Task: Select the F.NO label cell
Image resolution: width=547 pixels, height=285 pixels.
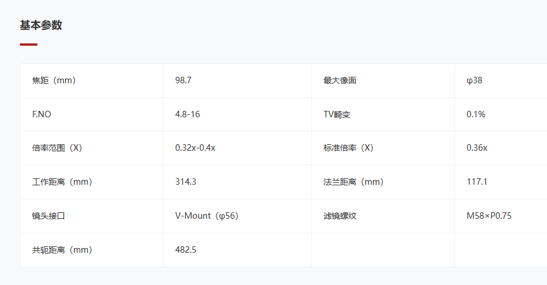Action: [91, 114]
